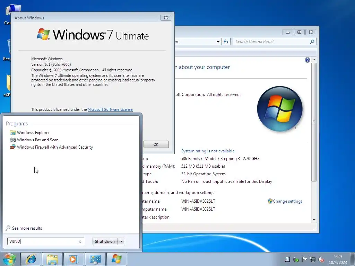This screenshot has width=355, height=266.
Task: Click the See more results link
Action: [24, 228]
